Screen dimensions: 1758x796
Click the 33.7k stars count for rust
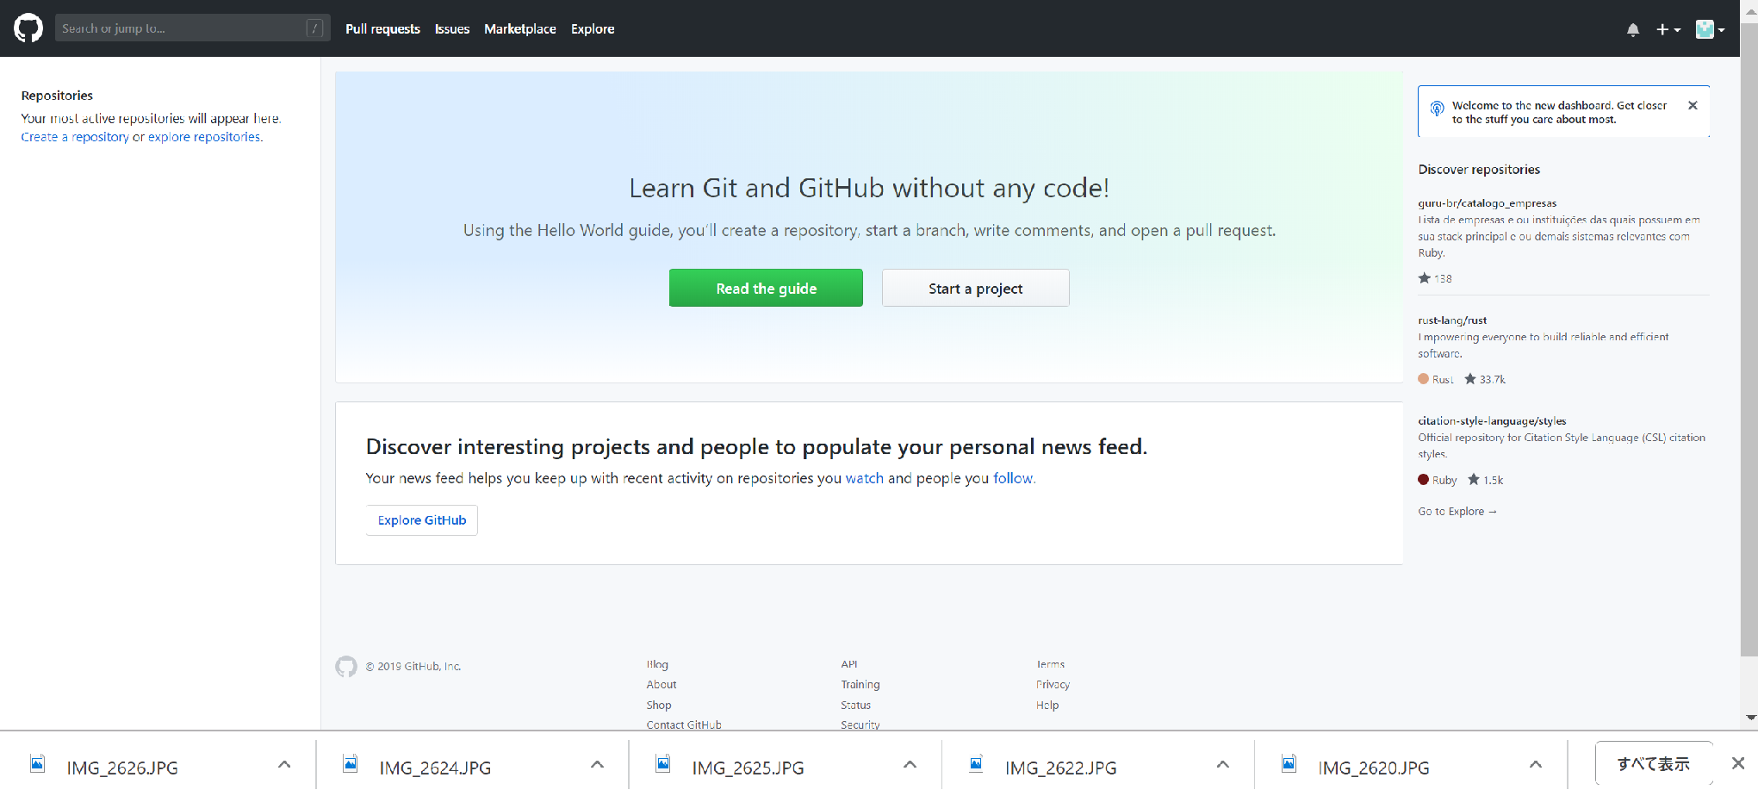tap(1485, 379)
